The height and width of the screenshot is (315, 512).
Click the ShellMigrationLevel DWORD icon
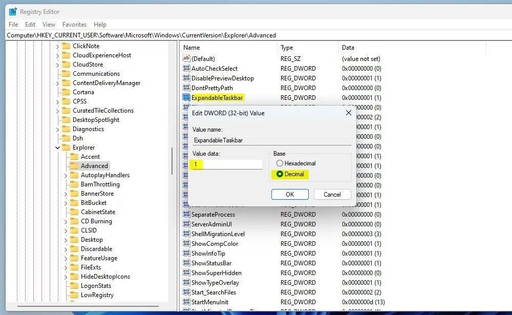click(x=186, y=234)
